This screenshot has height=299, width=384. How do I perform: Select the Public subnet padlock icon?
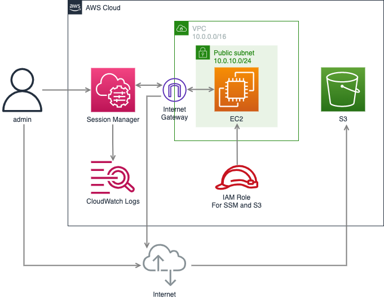[203, 52]
